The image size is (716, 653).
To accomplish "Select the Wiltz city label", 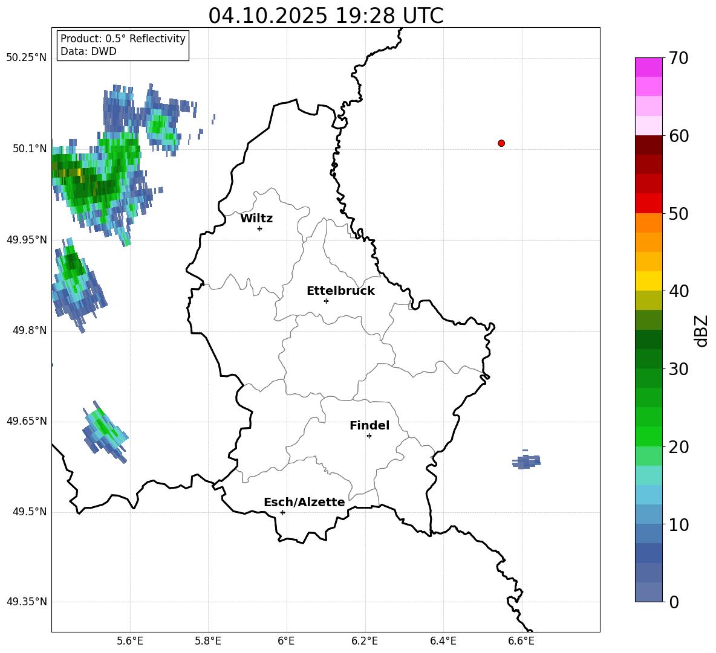I will [256, 219].
